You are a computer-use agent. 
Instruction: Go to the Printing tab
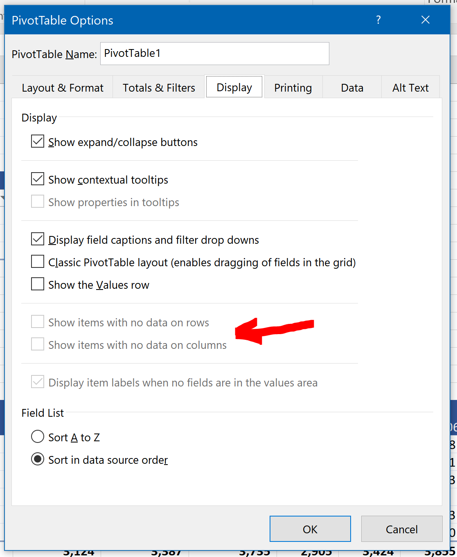tap(293, 88)
